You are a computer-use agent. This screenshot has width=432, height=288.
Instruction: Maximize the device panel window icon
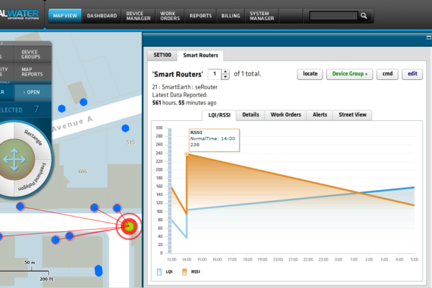point(428,37)
